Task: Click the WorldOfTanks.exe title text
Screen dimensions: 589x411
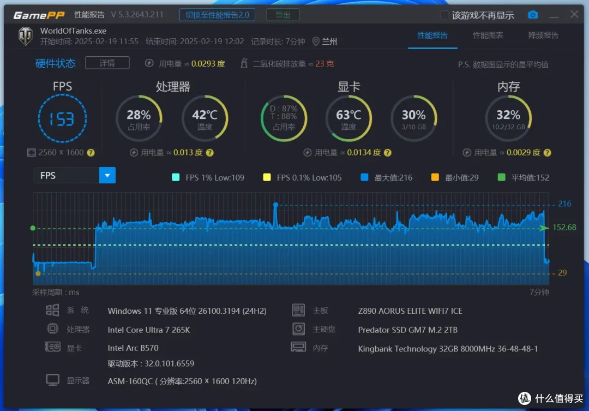Action: tap(73, 31)
